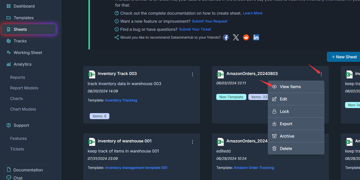Select Lock in context menu
Screen dimensions: 360x180
pos(296,111)
